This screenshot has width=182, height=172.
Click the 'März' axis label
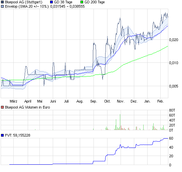13,101
